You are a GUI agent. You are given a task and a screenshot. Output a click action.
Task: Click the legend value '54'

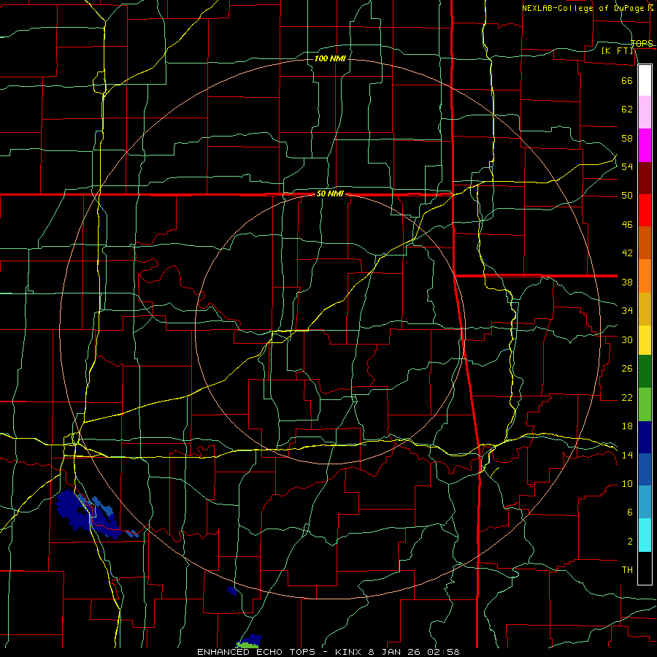click(627, 166)
